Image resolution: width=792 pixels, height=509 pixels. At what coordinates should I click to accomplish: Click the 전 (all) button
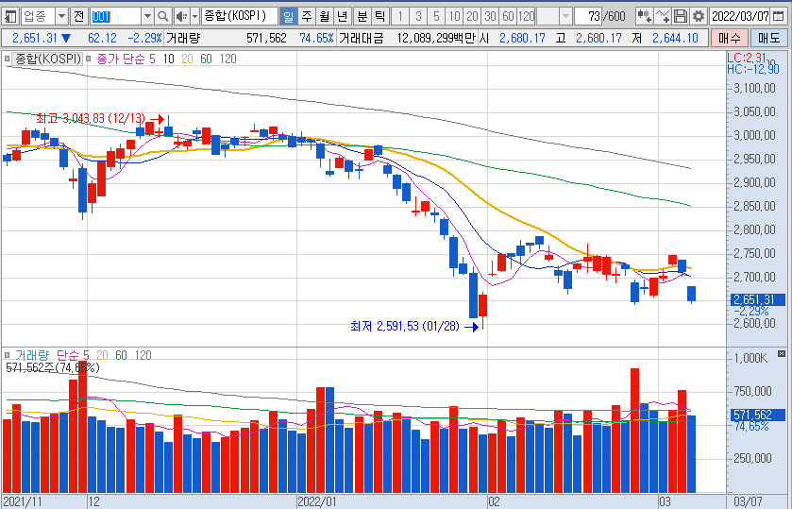78,16
